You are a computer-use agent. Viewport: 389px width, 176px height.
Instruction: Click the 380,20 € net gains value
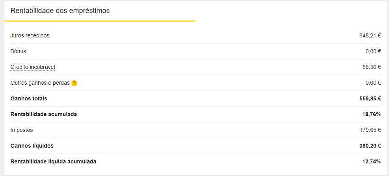pos(369,146)
